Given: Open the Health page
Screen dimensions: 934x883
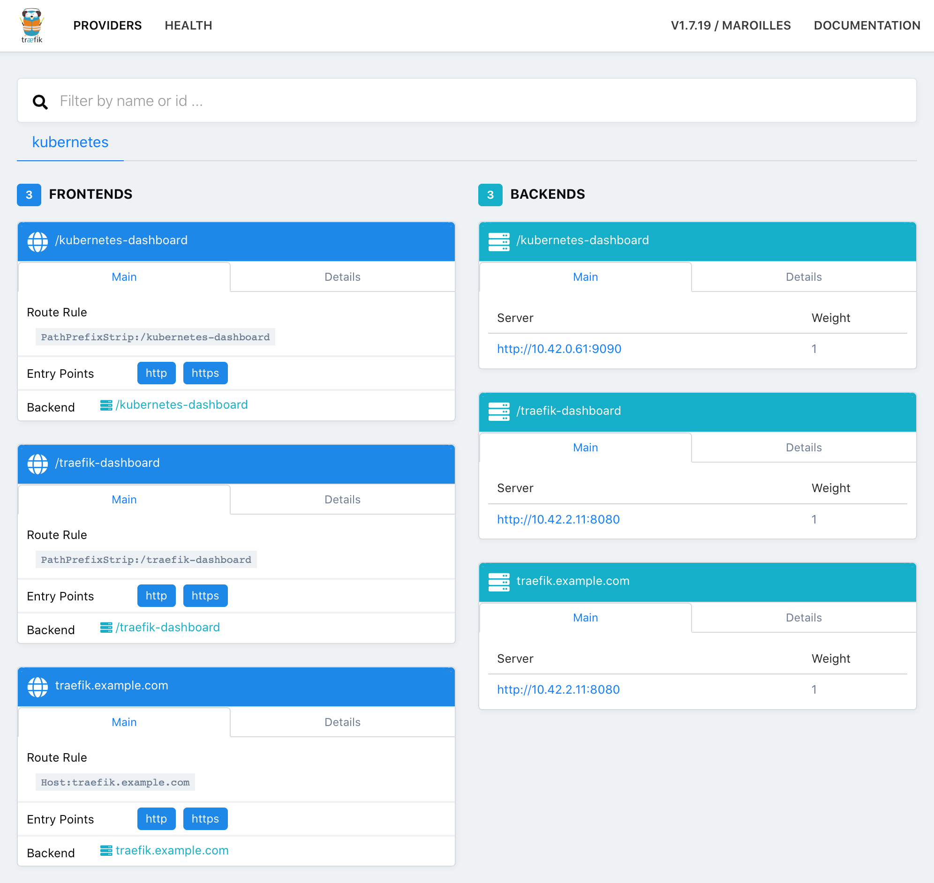Looking at the screenshot, I should click(188, 25).
